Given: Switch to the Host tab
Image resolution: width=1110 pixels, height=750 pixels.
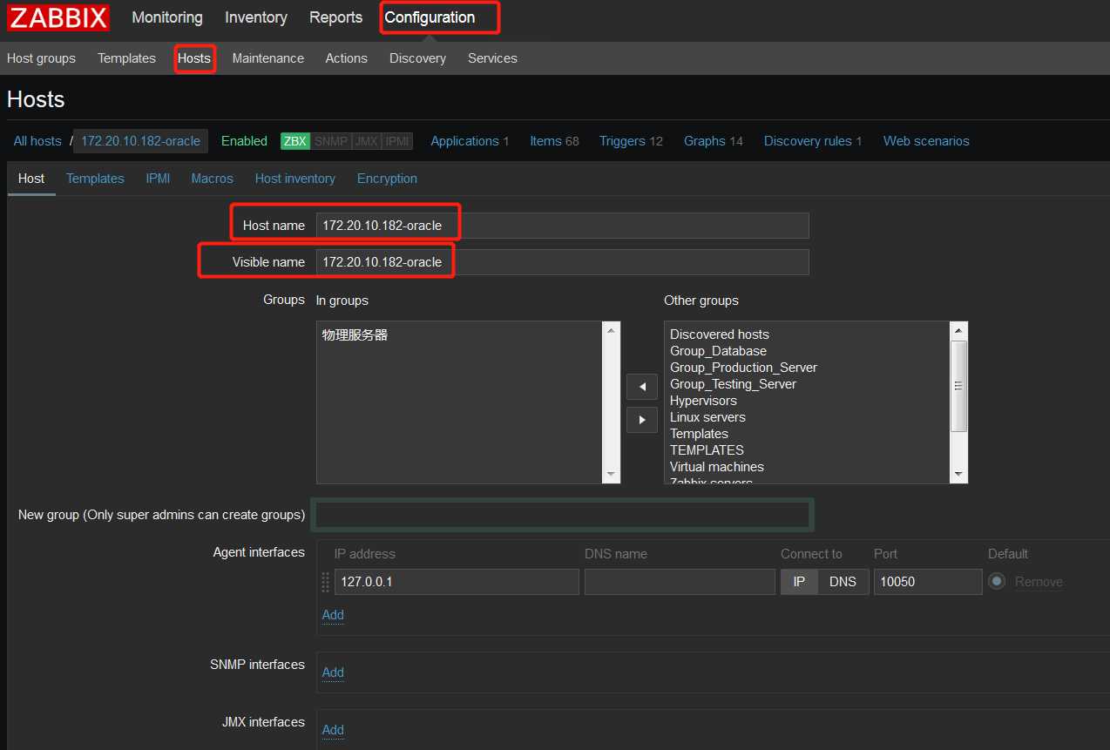Looking at the screenshot, I should (31, 179).
